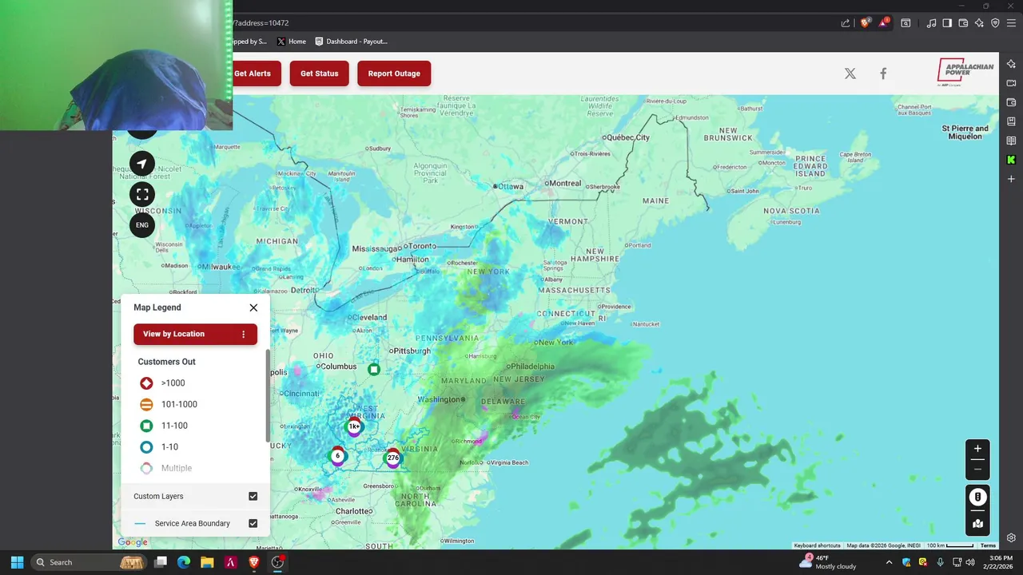Toggle Service Area Boundary checkbox
This screenshot has width=1023, height=575.
pos(253,523)
